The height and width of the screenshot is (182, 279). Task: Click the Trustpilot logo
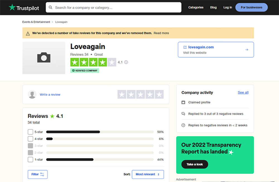[24, 8]
